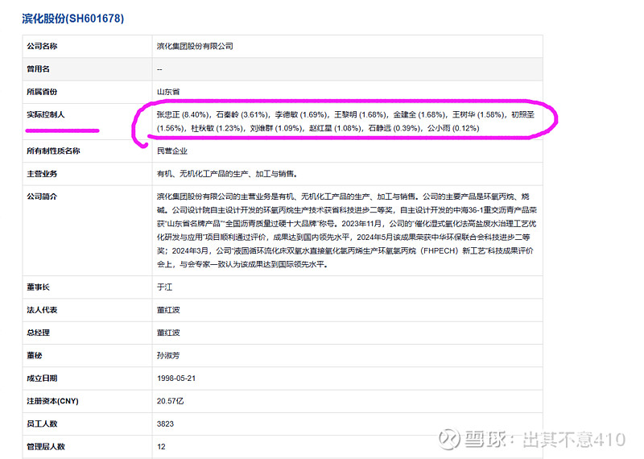The width and height of the screenshot is (644, 459).
Task: Select the 管理层人数 label
Action: pyautogui.click(x=46, y=447)
